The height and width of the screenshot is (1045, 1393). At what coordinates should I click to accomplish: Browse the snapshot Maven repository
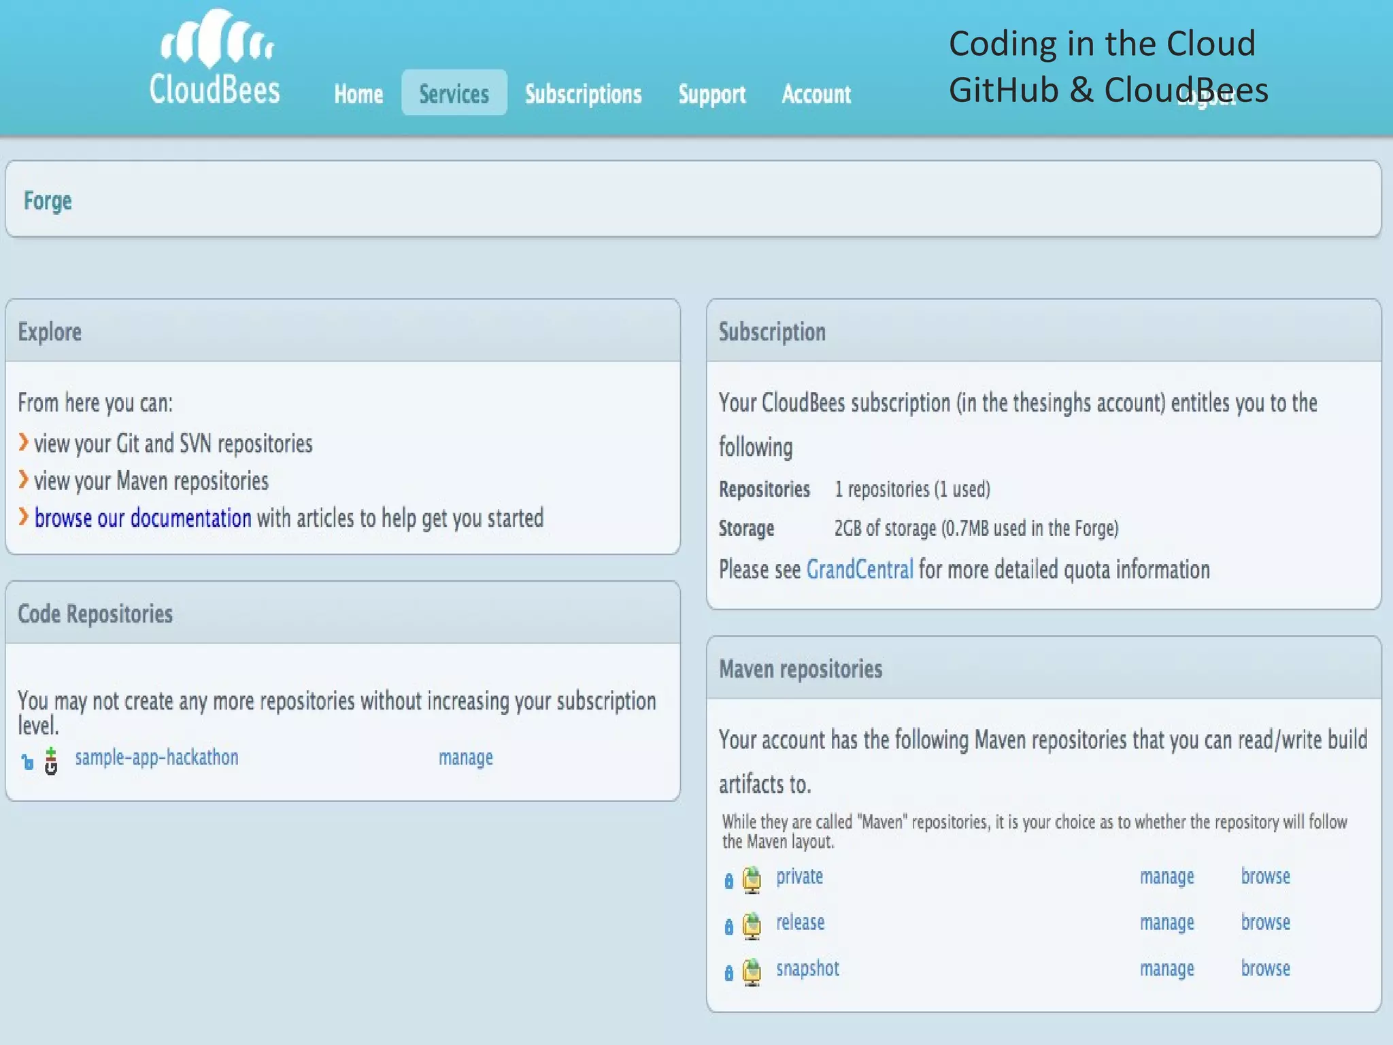[1266, 968]
